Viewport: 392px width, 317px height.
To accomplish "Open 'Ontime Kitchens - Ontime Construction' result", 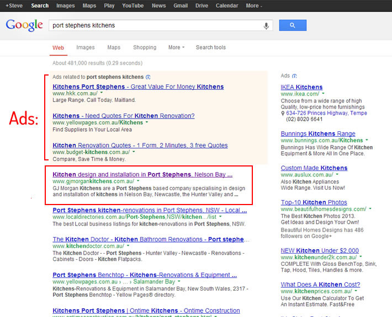I will (146, 311).
